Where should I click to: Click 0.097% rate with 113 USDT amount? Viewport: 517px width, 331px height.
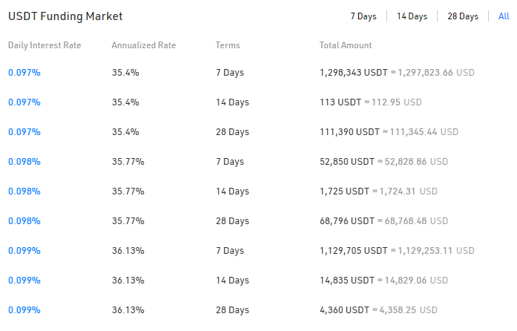pyautogui.click(x=24, y=102)
